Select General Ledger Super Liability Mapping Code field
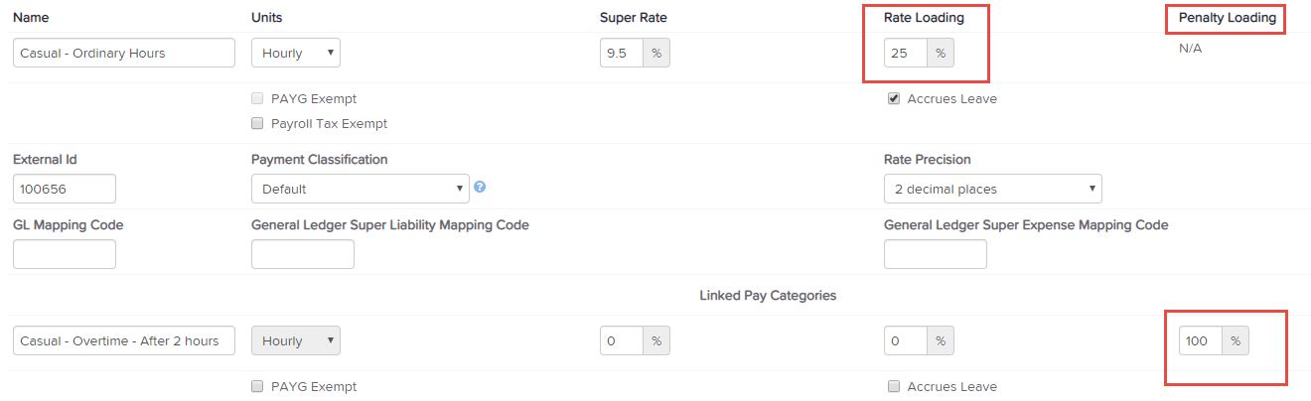The width and height of the screenshot is (1311, 401). click(x=303, y=254)
